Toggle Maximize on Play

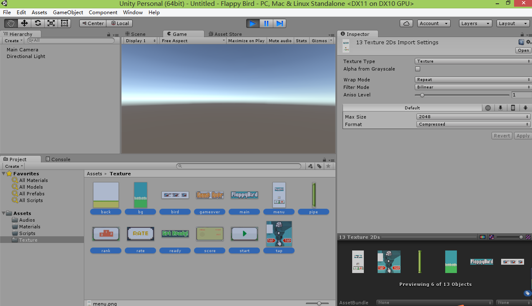click(x=246, y=41)
